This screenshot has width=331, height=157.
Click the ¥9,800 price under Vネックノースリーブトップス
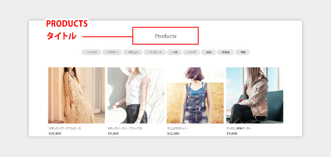click(x=113, y=133)
